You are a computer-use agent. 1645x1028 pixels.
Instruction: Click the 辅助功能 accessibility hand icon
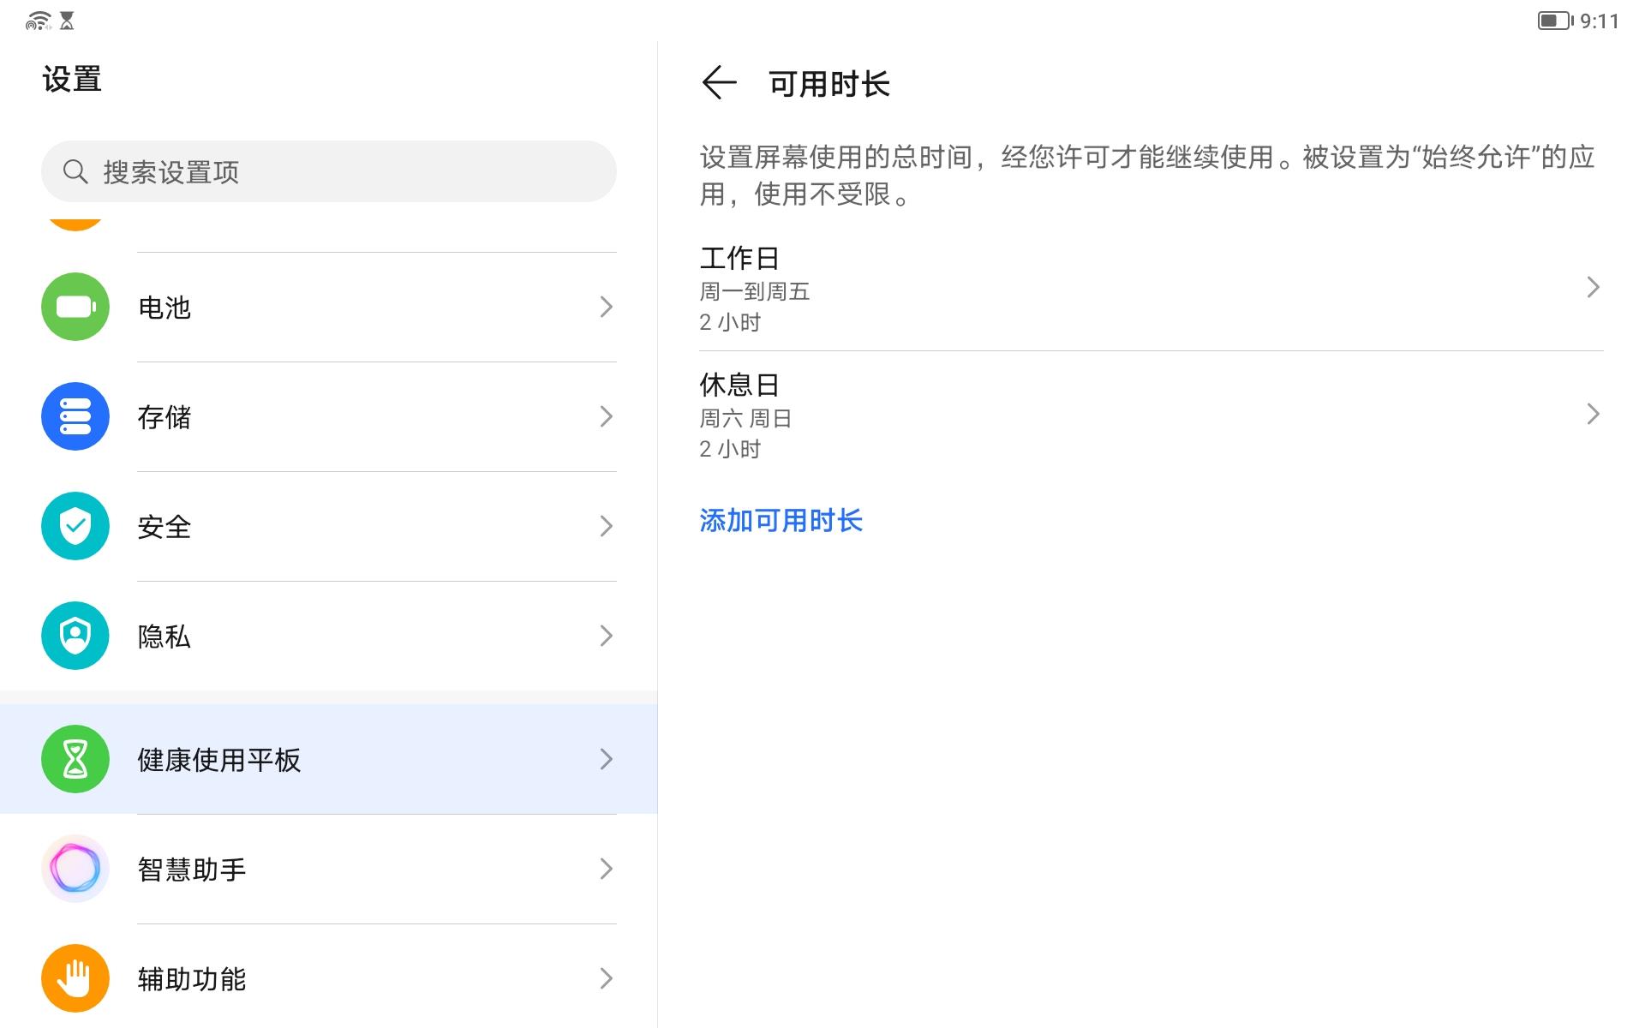pyautogui.click(x=75, y=978)
